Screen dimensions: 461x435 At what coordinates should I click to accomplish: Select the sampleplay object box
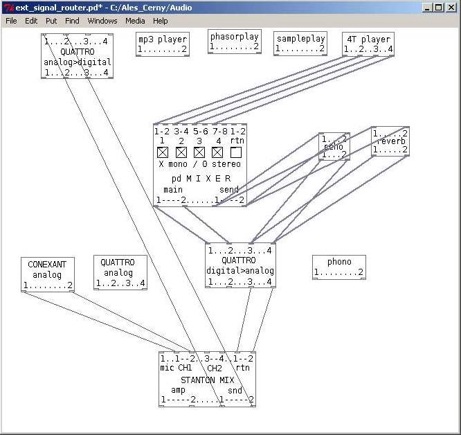pos(300,43)
